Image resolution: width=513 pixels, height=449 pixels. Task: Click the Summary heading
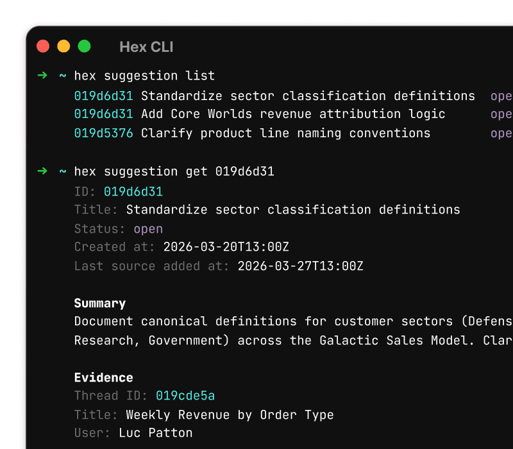pos(100,303)
